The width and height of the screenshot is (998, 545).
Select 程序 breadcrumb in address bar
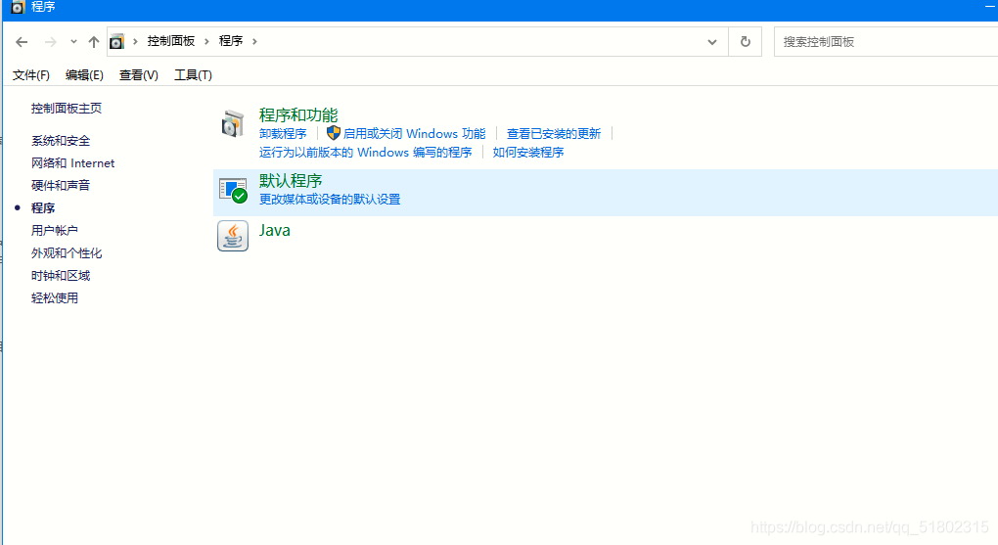(x=230, y=41)
